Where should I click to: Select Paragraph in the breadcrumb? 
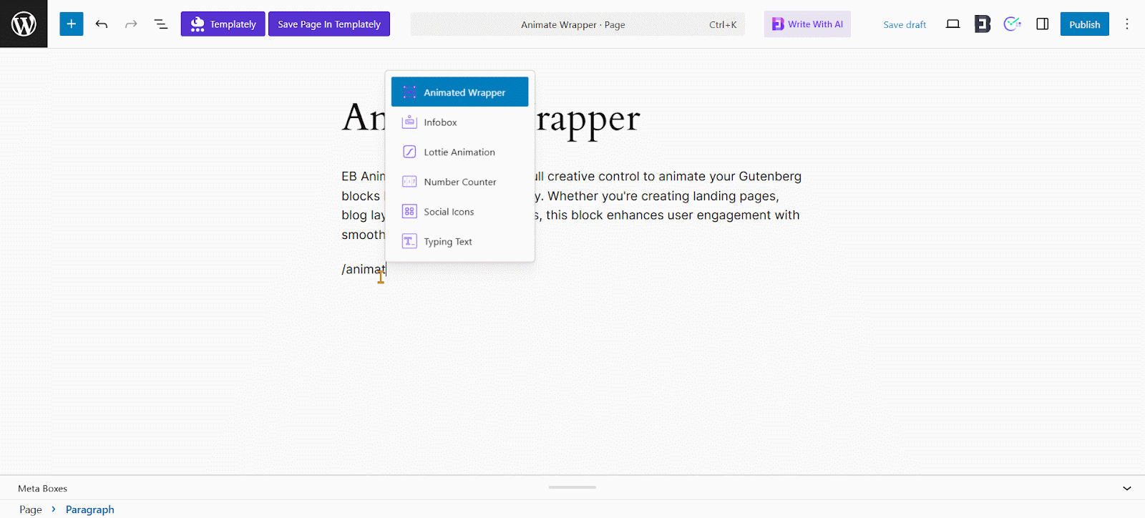[90, 509]
